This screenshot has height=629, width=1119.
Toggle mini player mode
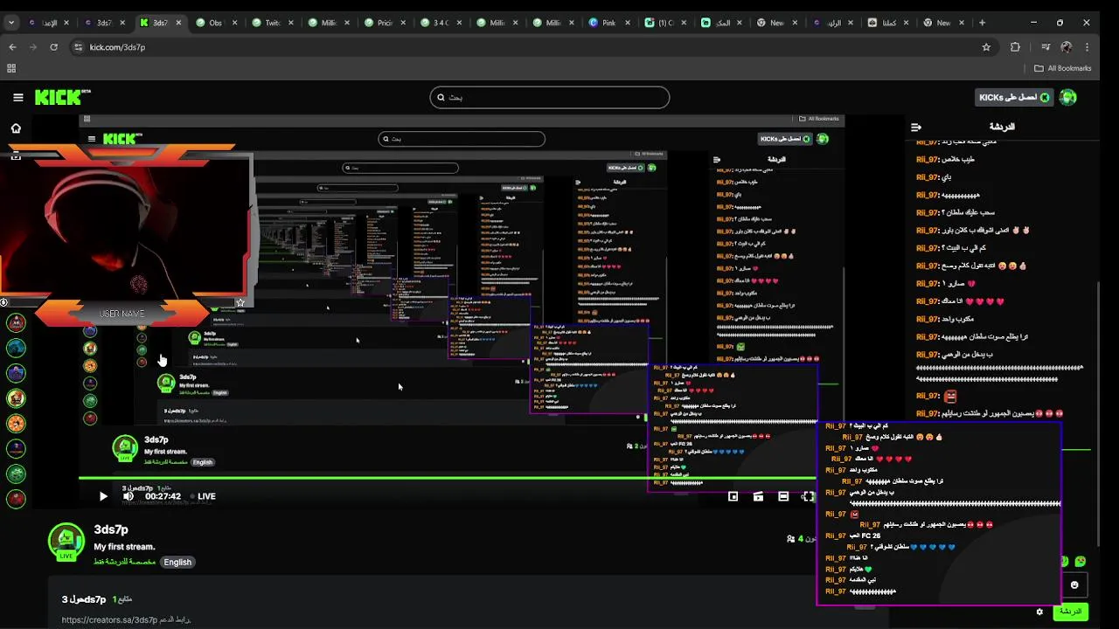coord(733,496)
